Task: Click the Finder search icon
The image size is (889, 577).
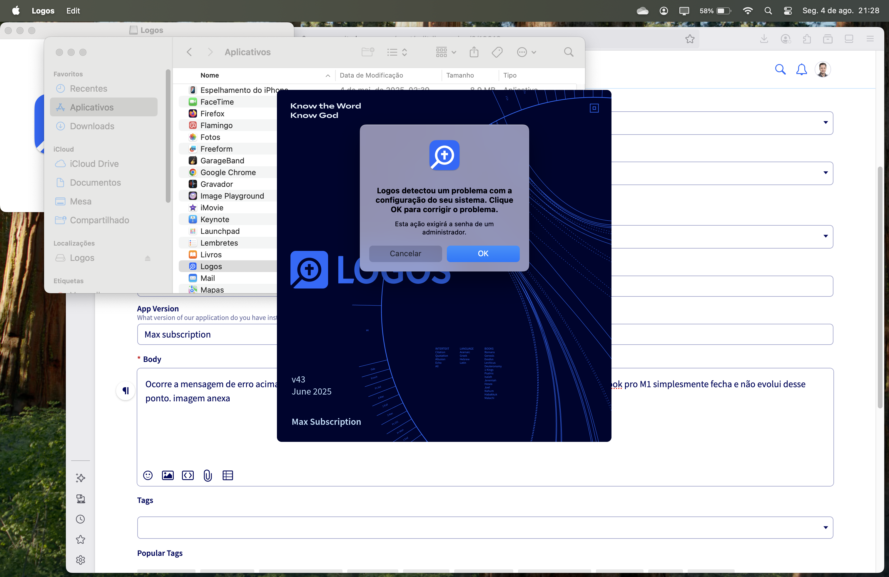Action: coord(569,52)
